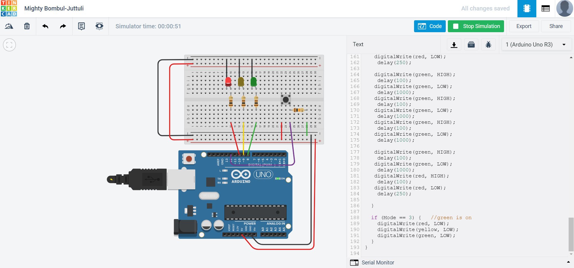This screenshot has width=574, height=268.
Task: Select the red LED
Action: pos(228,82)
